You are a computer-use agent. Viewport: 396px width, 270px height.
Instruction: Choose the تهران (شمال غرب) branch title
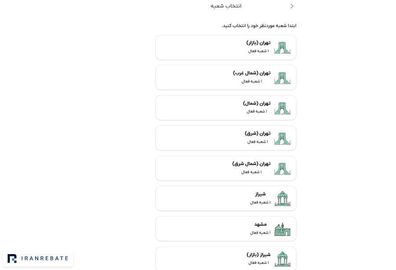click(252, 73)
